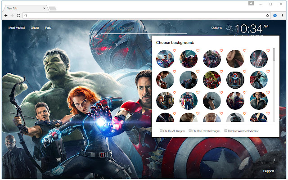Choose the Avengers group background in row one
This screenshot has height=180, width=288.
pos(165,59)
